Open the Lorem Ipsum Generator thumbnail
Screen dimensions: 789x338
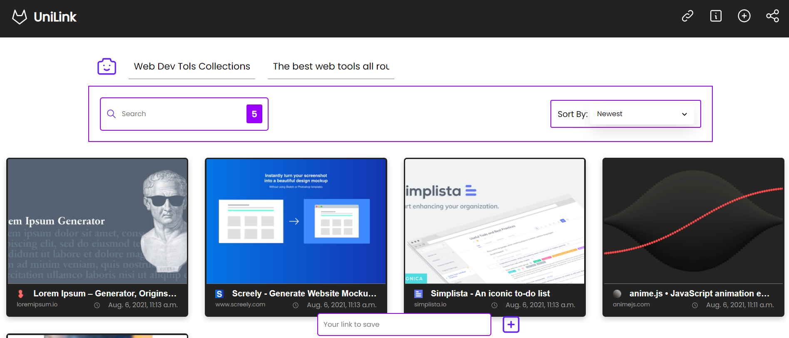click(97, 221)
